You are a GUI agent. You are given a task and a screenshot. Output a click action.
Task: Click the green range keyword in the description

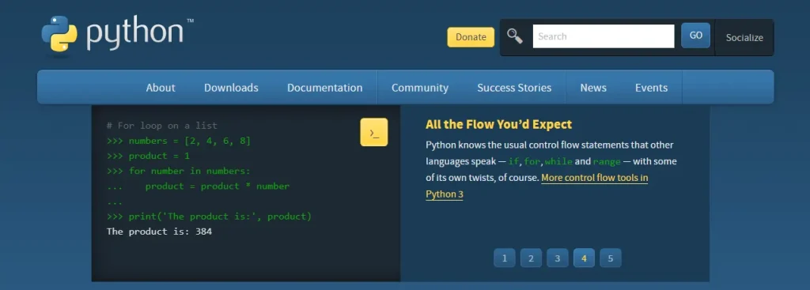click(x=607, y=161)
